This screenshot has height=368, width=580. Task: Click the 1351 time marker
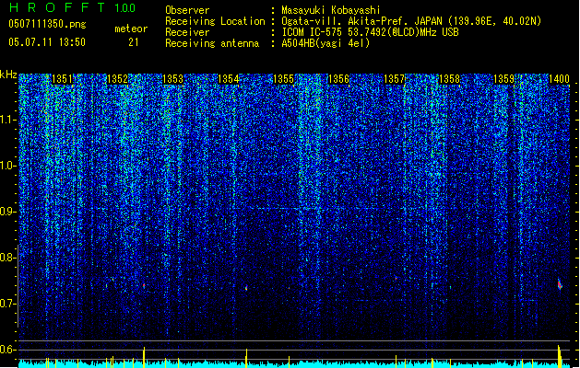[x=62, y=79]
